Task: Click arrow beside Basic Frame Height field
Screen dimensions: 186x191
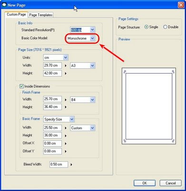Action: 66,136
